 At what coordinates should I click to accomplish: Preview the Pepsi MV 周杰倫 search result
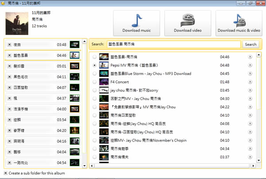point(250,65)
